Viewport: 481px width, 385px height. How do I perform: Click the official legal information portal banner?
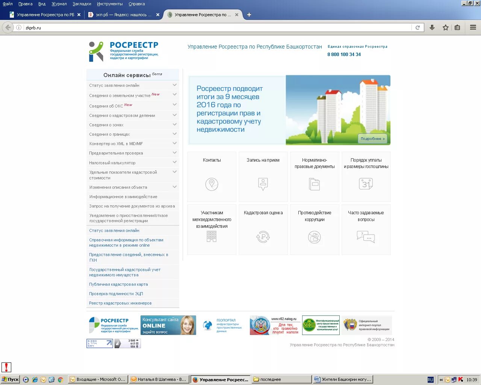367,325
